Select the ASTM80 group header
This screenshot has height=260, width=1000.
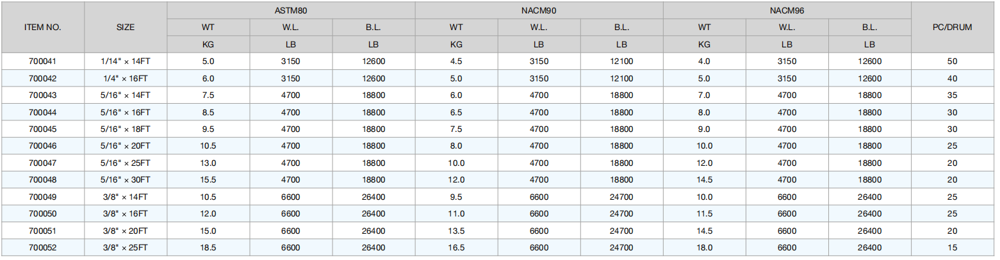pos(291,11)
